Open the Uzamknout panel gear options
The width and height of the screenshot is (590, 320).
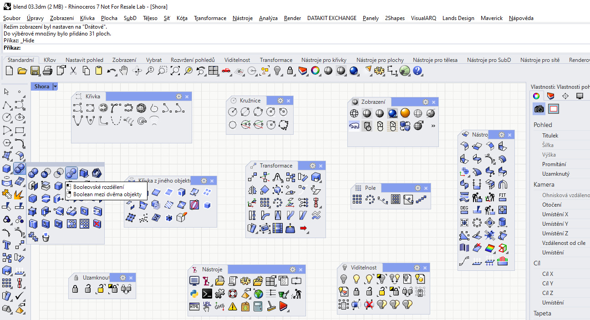123,277
